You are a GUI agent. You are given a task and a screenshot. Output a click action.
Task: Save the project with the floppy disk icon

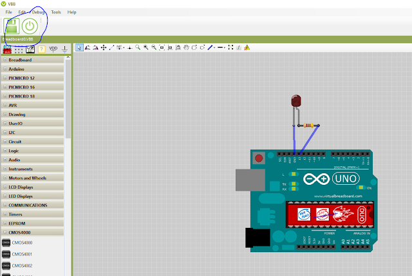coord(12,26)
